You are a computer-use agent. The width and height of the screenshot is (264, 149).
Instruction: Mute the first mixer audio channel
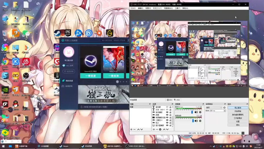click(x=196, y=112)
